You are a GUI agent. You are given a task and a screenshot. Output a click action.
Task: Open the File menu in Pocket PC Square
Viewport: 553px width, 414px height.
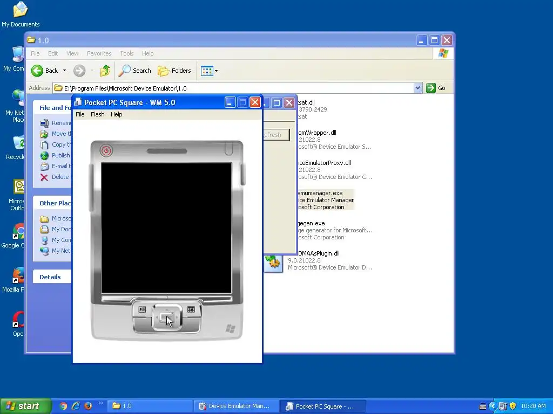pos(80,114)
